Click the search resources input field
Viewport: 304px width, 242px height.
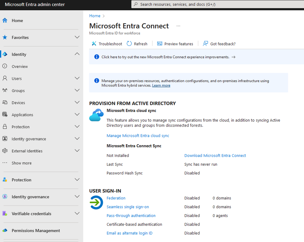[x=218, y=4]
